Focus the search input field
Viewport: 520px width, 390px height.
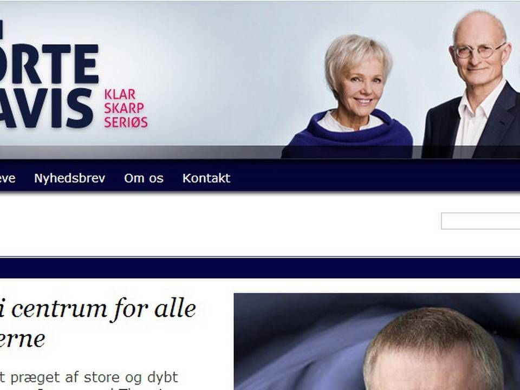(x=480, y=221)
